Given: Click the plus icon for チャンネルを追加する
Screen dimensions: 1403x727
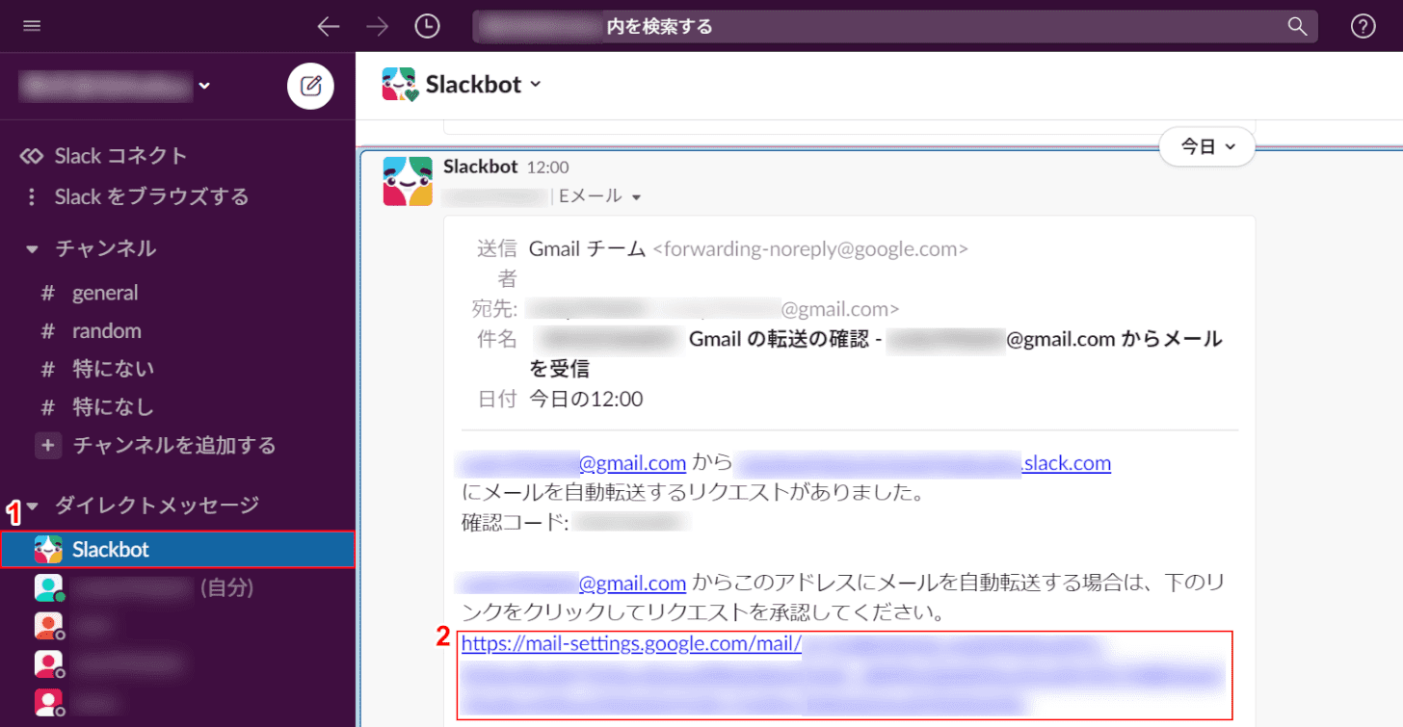Looking at the screenshot, I should [47, 446].
